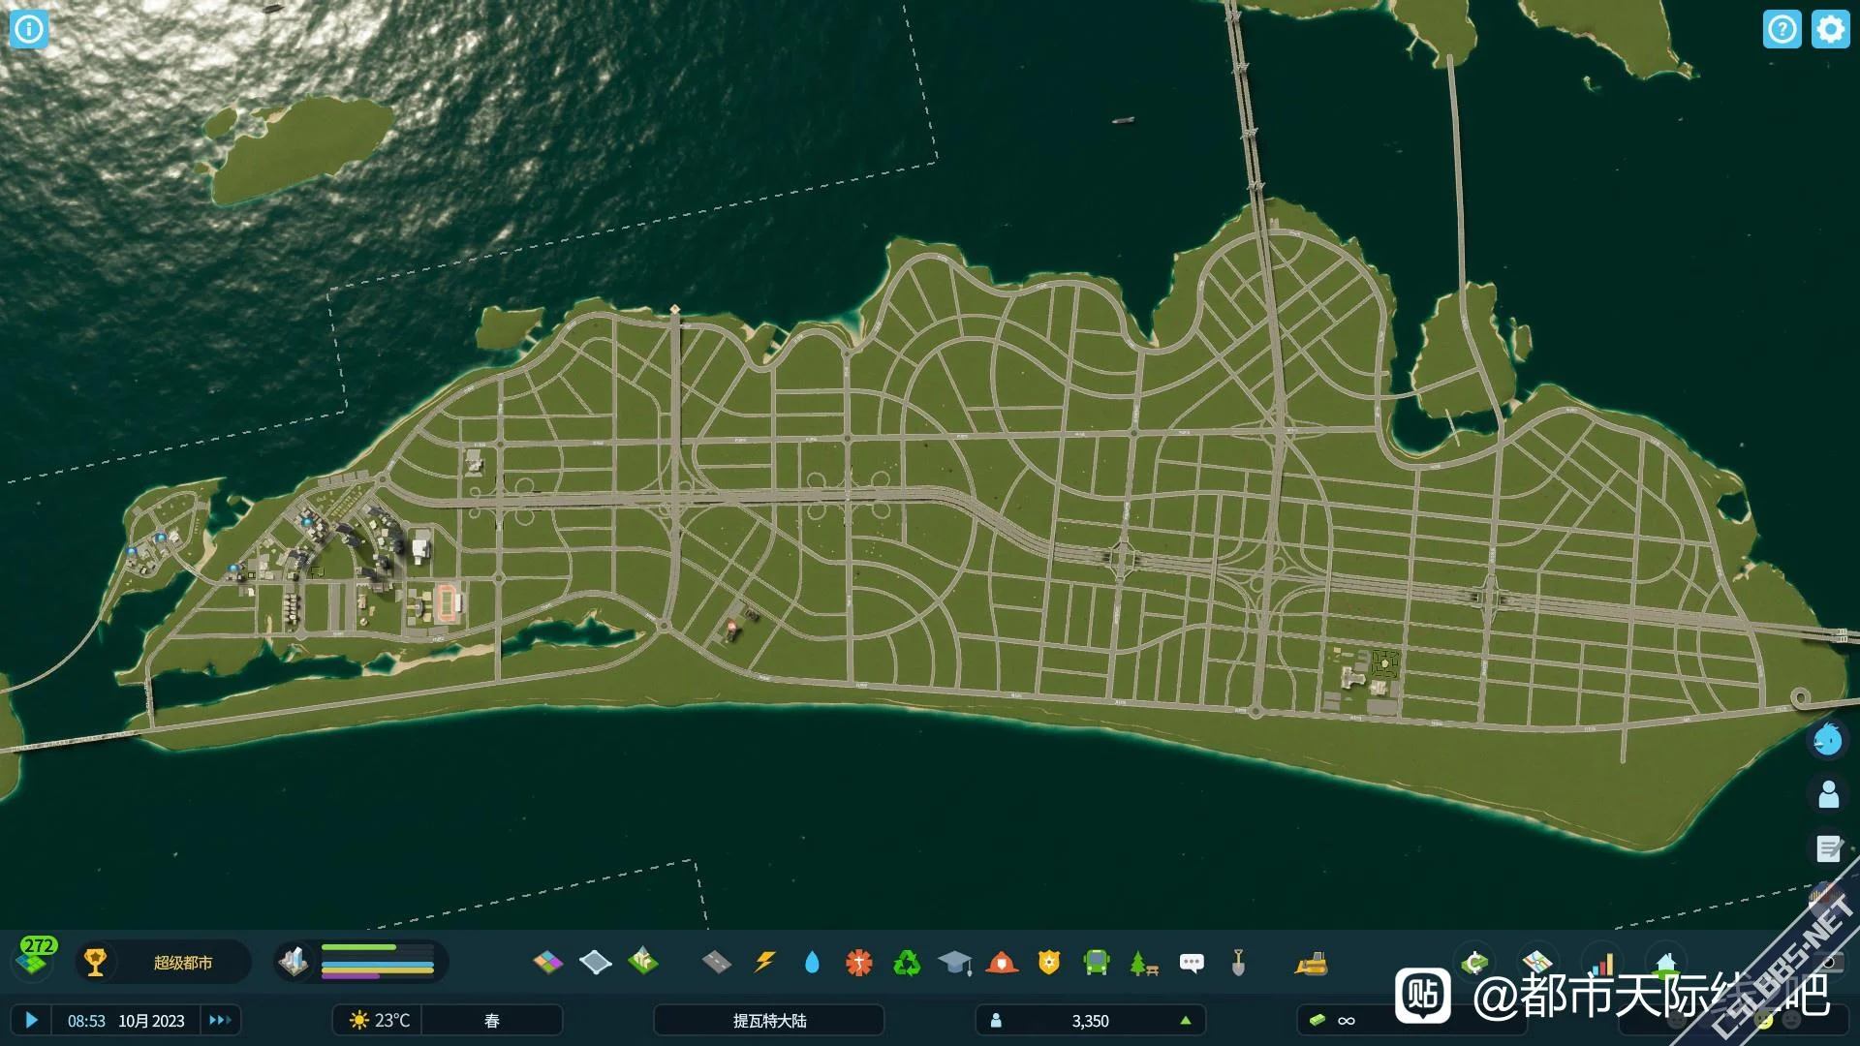The height and width of the screenshot is (1046, 1860).
Task: Toggle simulation play/pause button
Action: tap(31, 1020)
